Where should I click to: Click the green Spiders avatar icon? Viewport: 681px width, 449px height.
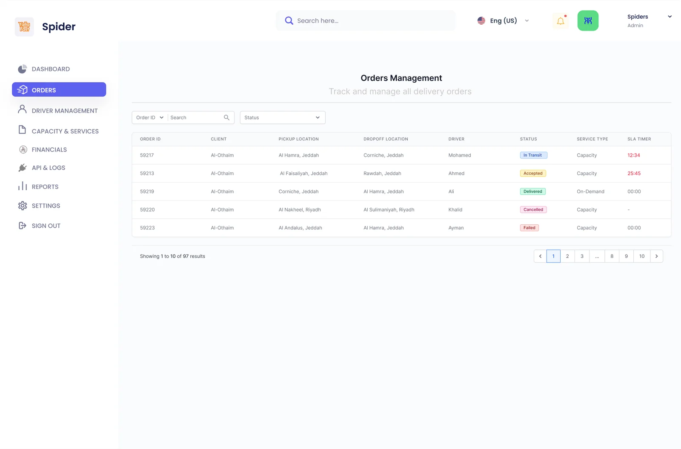click(x=588, y=20)
